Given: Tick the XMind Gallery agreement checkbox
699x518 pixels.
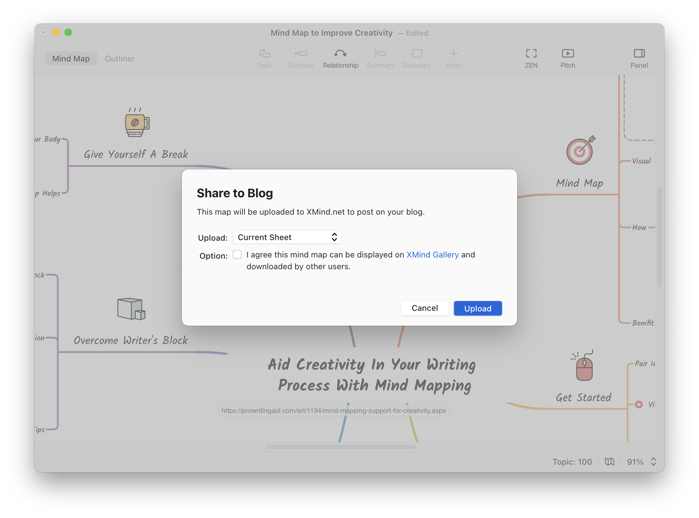Looking at the screenshot, I should [x=237, y=254].
